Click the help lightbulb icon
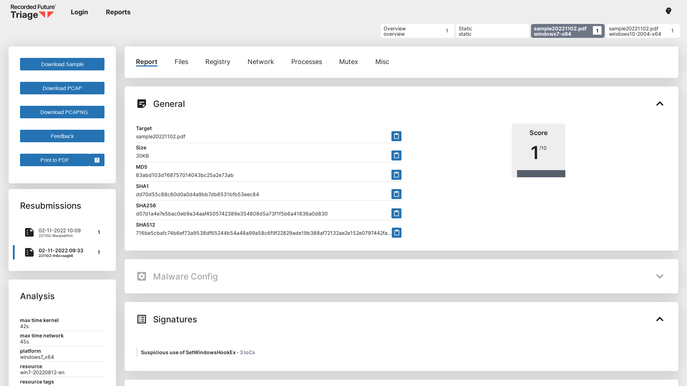This screenshot has height=386, width=687. [x=668, y=11]
